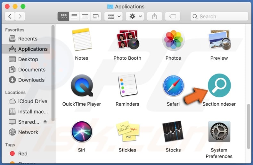Switch to column view mode
This screenshot has width=253, height=165.
coord(85,16)
